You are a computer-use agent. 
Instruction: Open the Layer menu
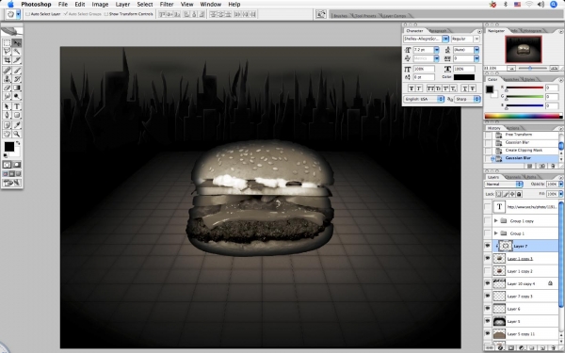click(122, 5)
